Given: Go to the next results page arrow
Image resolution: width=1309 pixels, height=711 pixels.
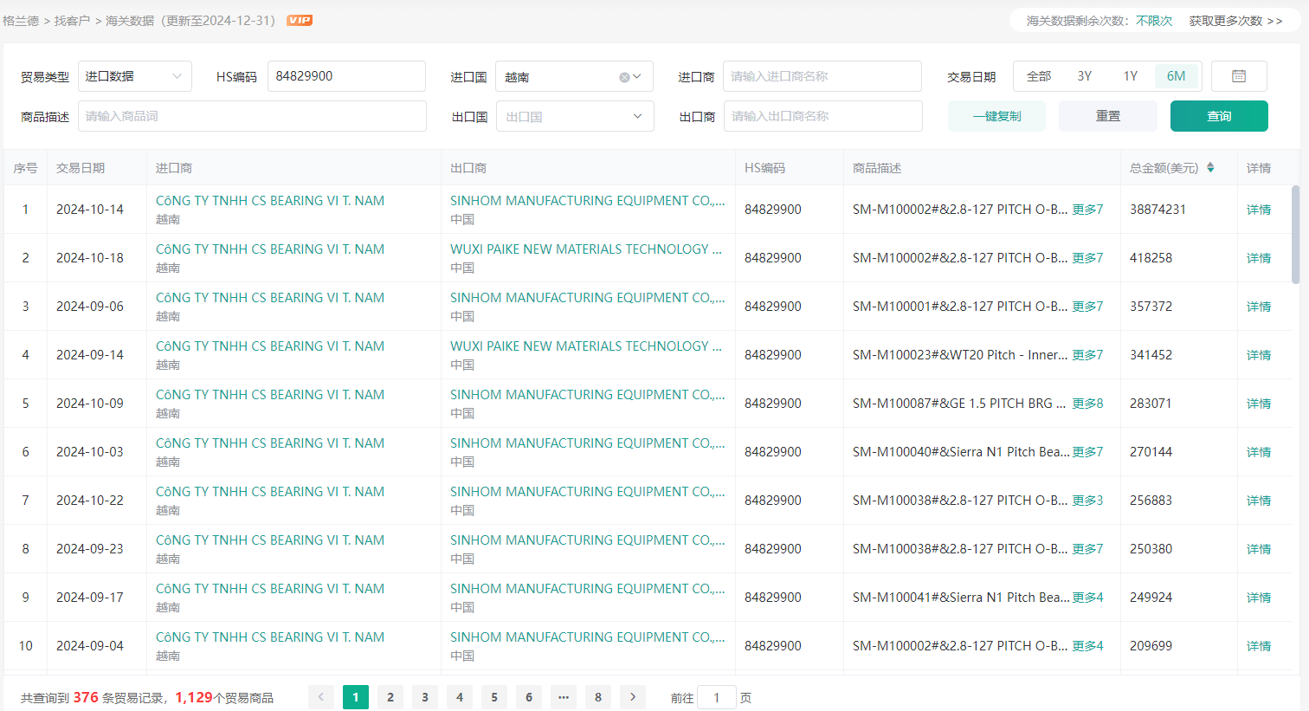Looking at the screenshot, I should (x=633, y=697).
